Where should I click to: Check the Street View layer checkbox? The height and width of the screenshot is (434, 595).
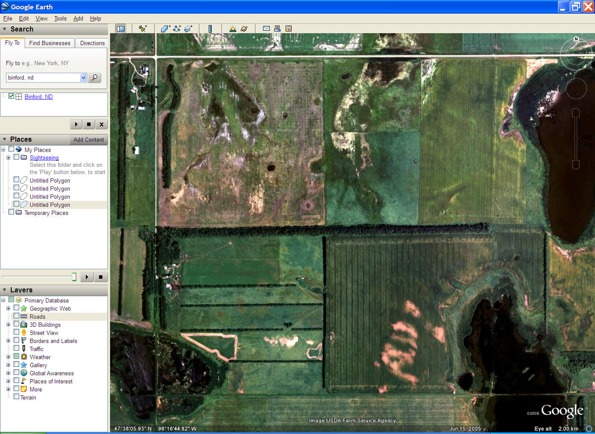(x=16, y=332)
